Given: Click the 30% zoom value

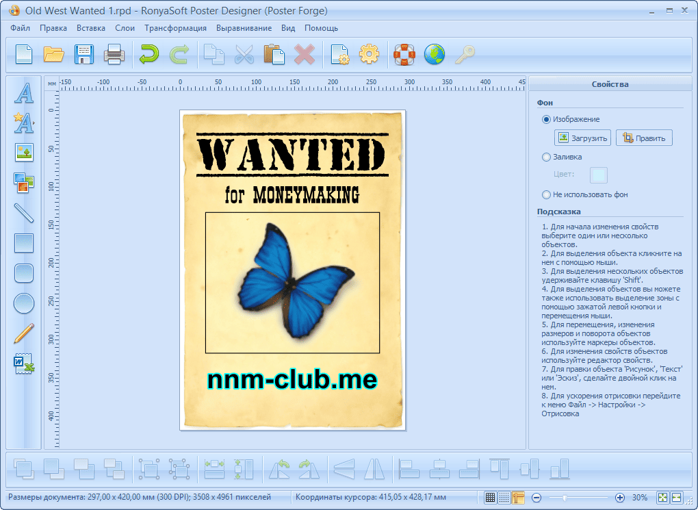Looking at the screenshot, I should 640,498.
